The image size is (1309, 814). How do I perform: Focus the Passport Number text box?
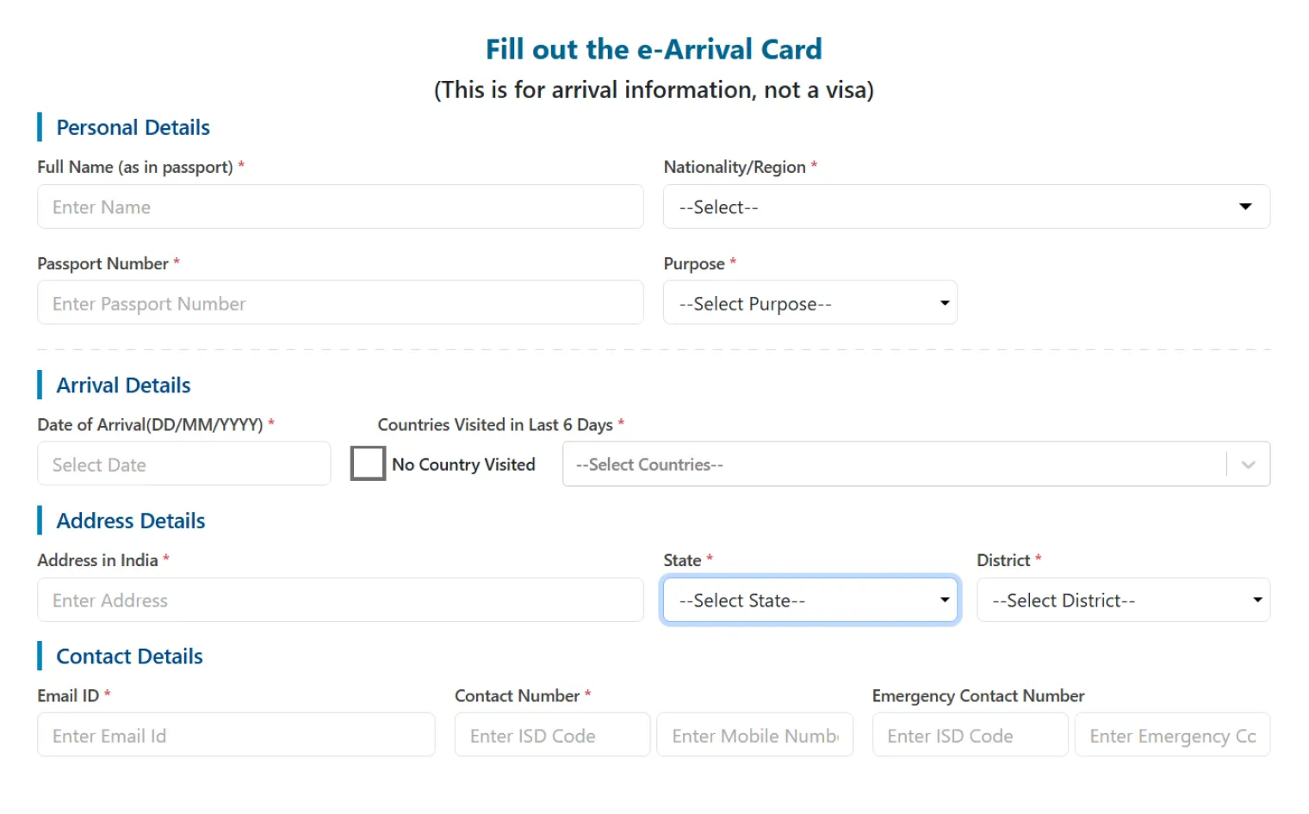point(340,303)
